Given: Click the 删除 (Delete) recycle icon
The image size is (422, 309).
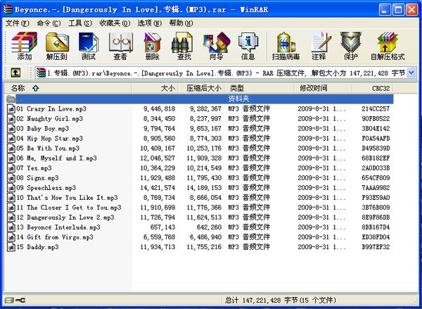Looking at the screenshot, I should coord(153,46).
